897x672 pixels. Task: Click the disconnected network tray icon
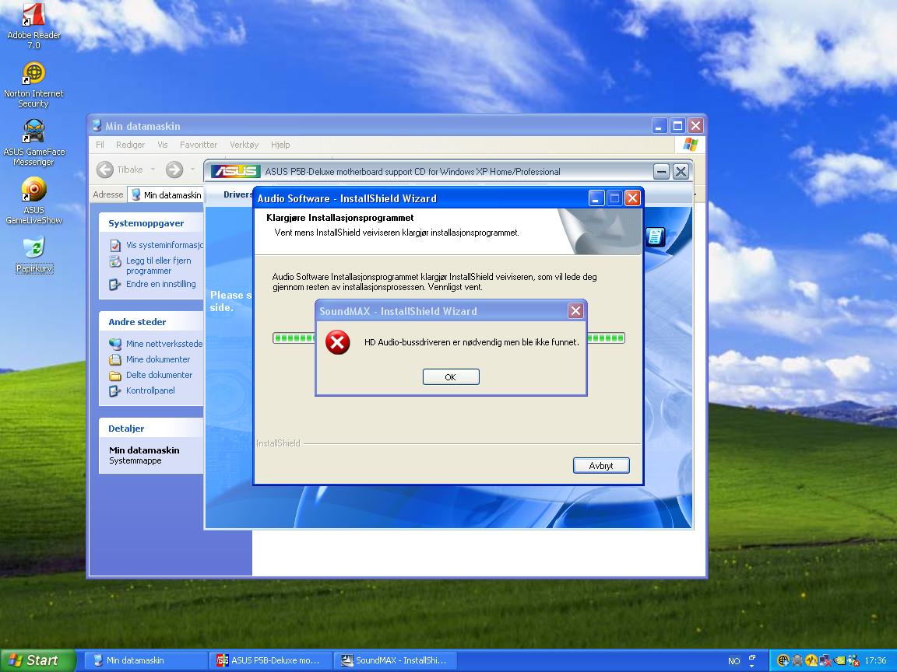point(825,660)
